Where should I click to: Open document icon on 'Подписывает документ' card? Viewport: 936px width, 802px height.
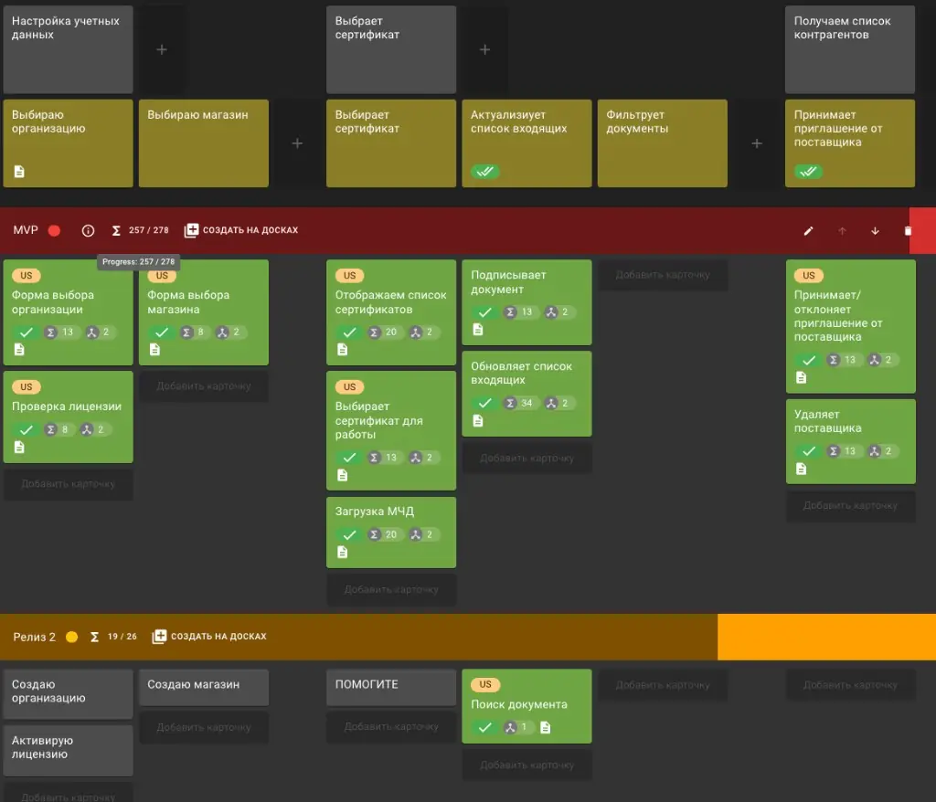(x=477, y=330)
